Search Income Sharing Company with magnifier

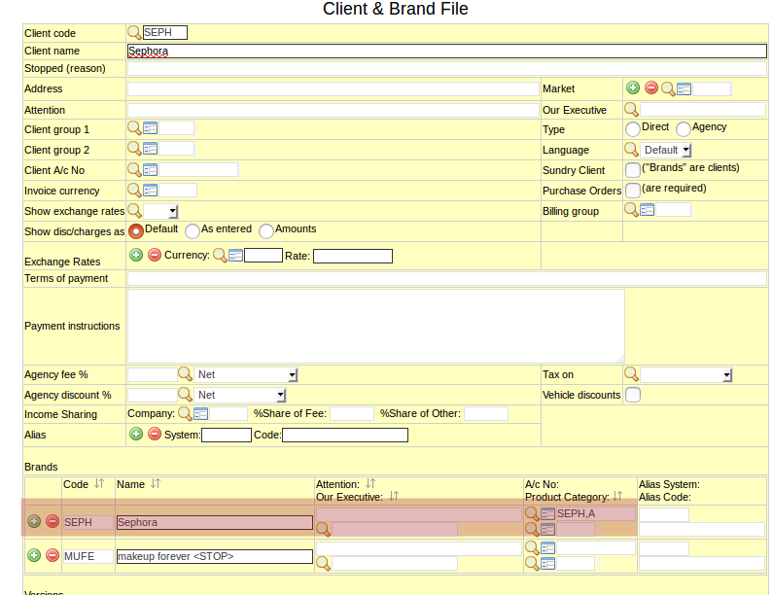tap(185, 413)
